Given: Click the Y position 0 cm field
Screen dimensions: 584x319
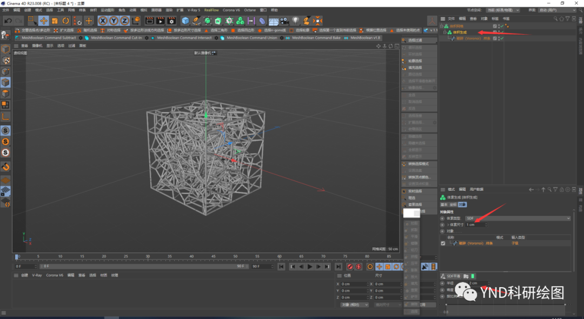Looking at the screenshot, I should coord(354,291).
